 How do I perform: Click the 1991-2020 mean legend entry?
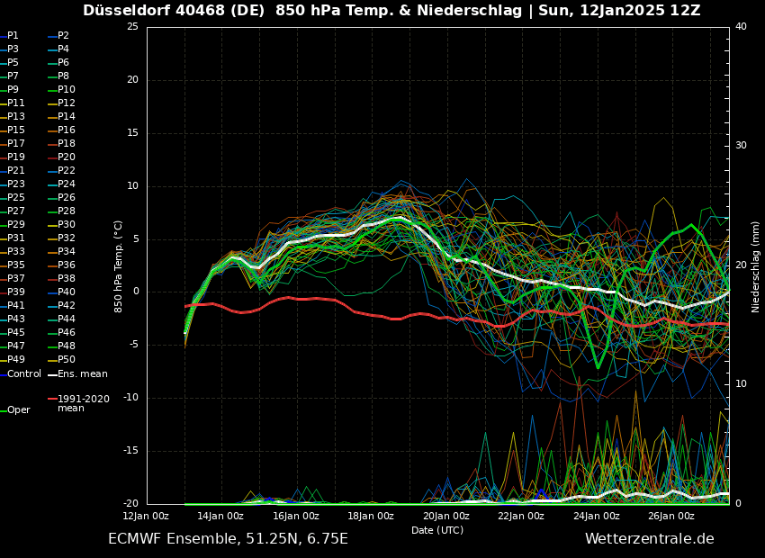point(83,403)
